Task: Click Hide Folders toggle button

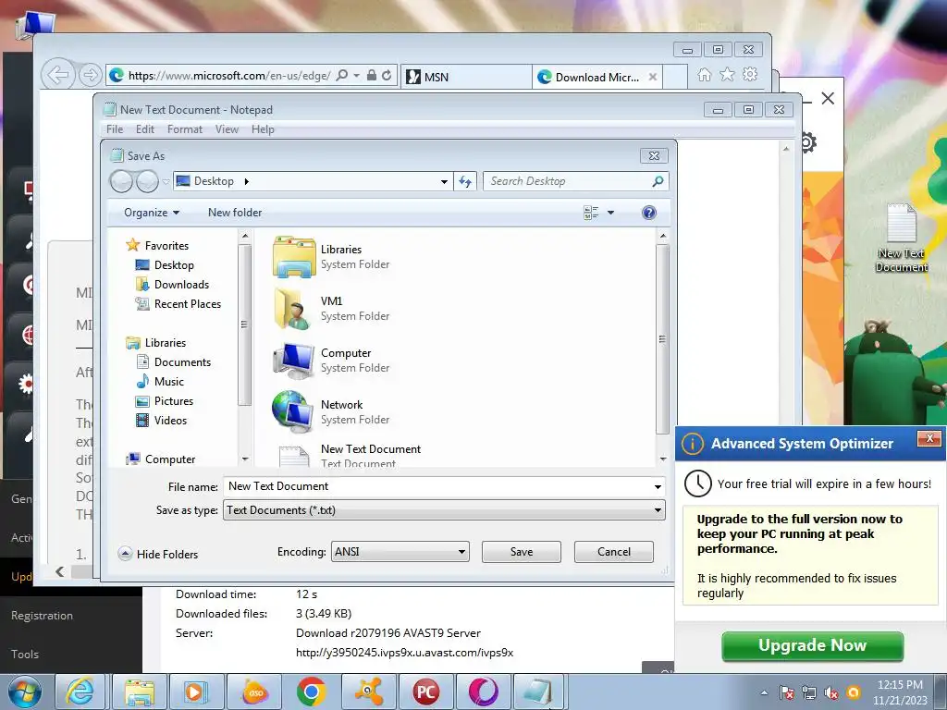Action: pos(158,555)
